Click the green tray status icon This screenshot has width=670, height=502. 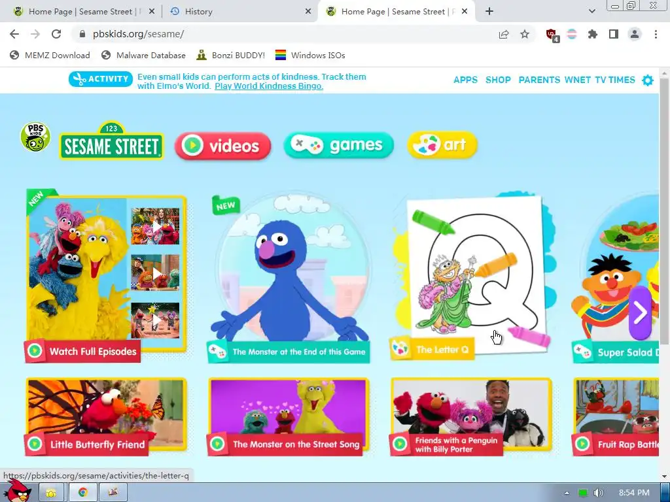point(582,493)
